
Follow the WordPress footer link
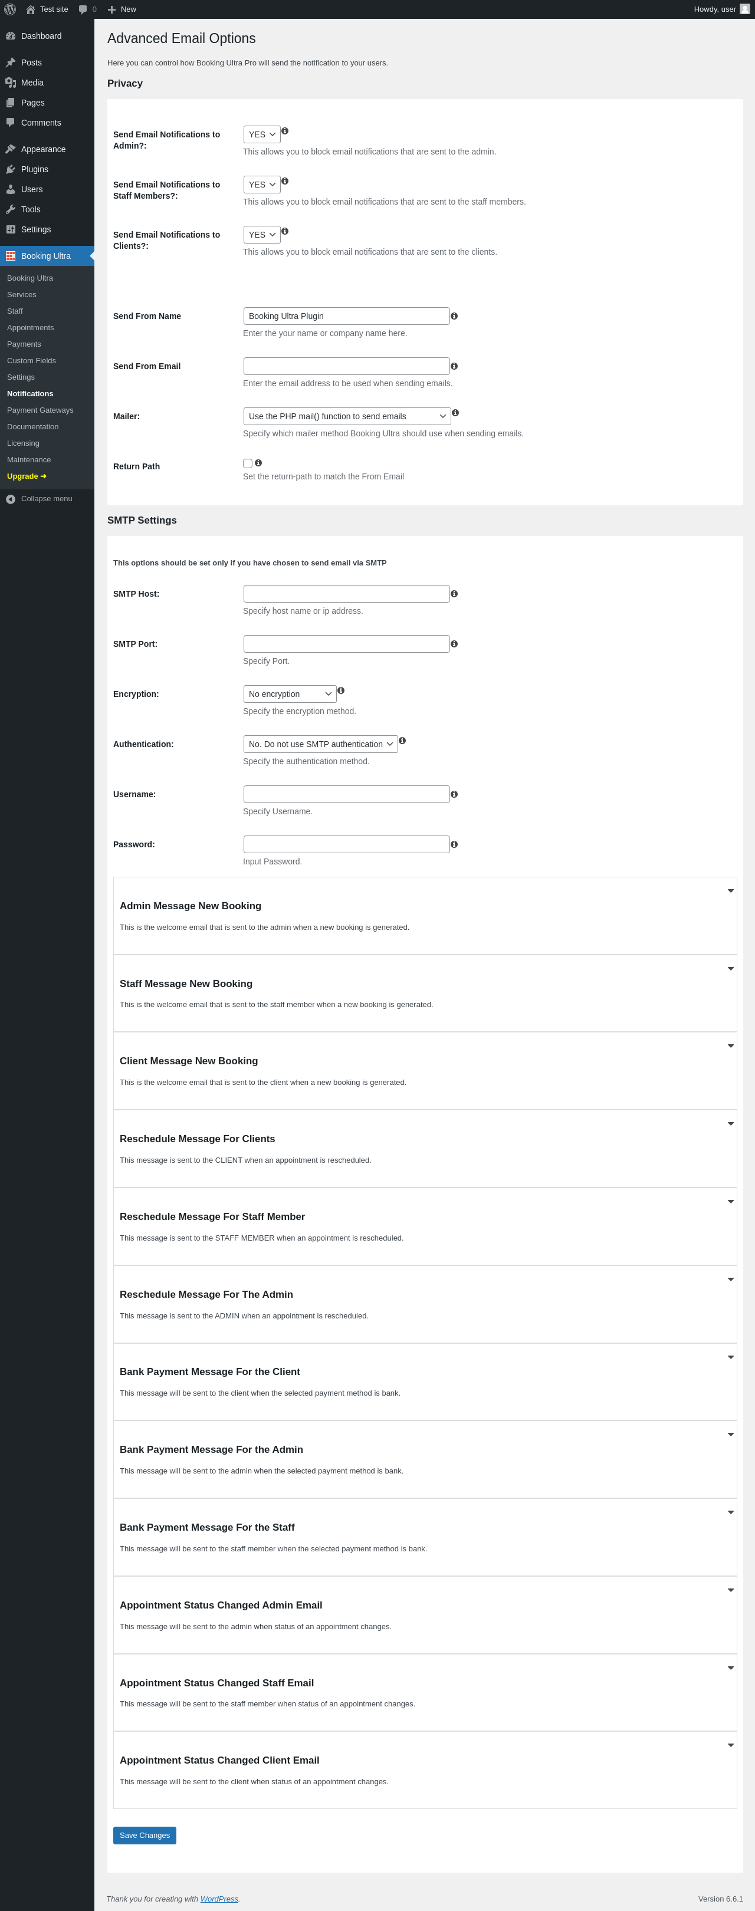click(x=219, y=1899)
